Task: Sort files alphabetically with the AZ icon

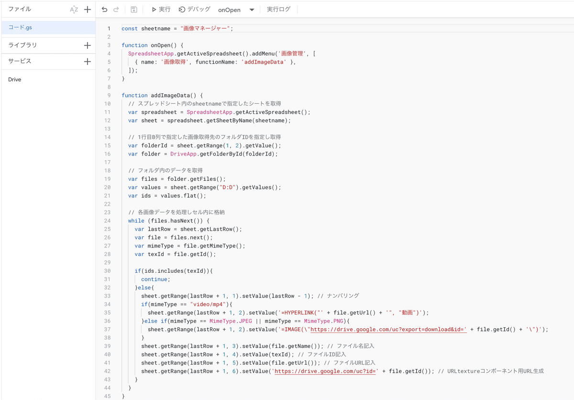Action: 74,10
